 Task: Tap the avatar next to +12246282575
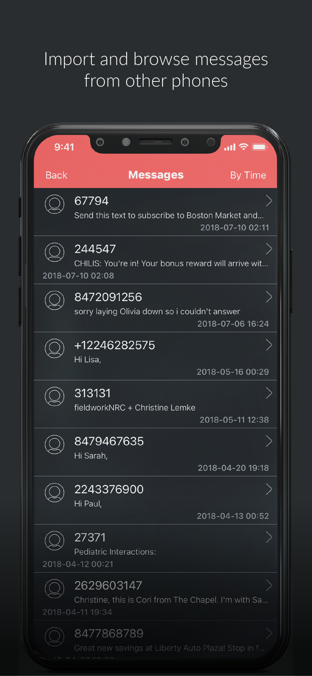point(54,348)
